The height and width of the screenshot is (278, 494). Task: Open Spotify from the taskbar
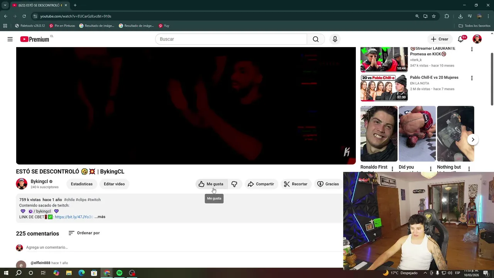pyautogui.click(x=119, y=273)
